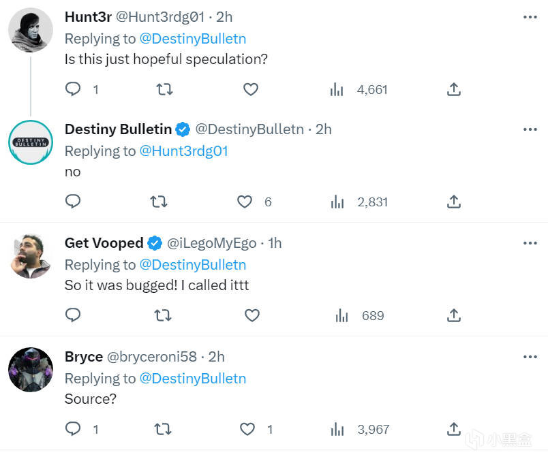
Task: Retweet Get Vooped's bugged tweet
Action: click(x=162, y=315)
